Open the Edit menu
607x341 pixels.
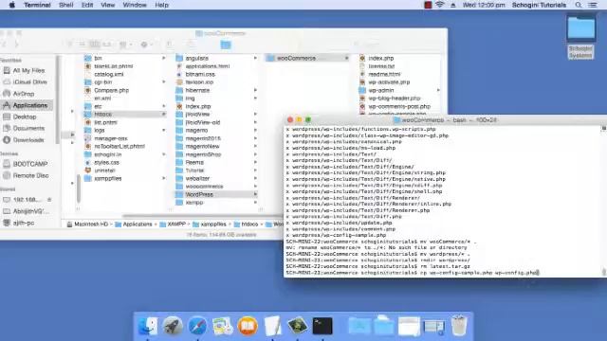tap(87, 5)
